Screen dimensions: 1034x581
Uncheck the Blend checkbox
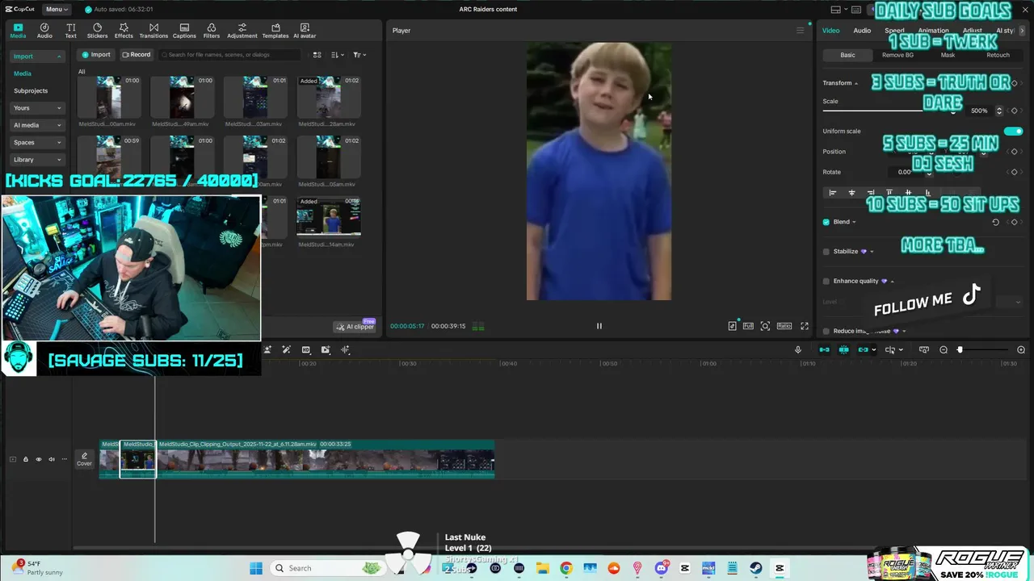tap(826, 222)
